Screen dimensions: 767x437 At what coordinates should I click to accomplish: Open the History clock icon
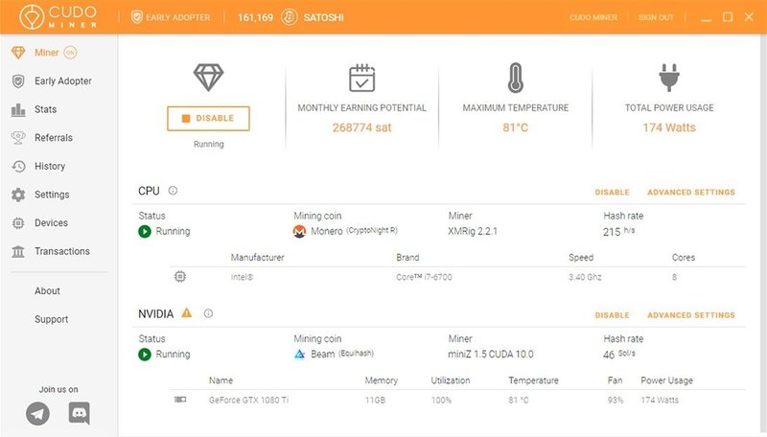tap(18, 166)
